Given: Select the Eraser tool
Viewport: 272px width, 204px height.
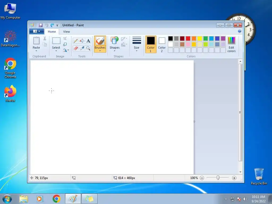Looking at the screenshot, I should [76, 48].
